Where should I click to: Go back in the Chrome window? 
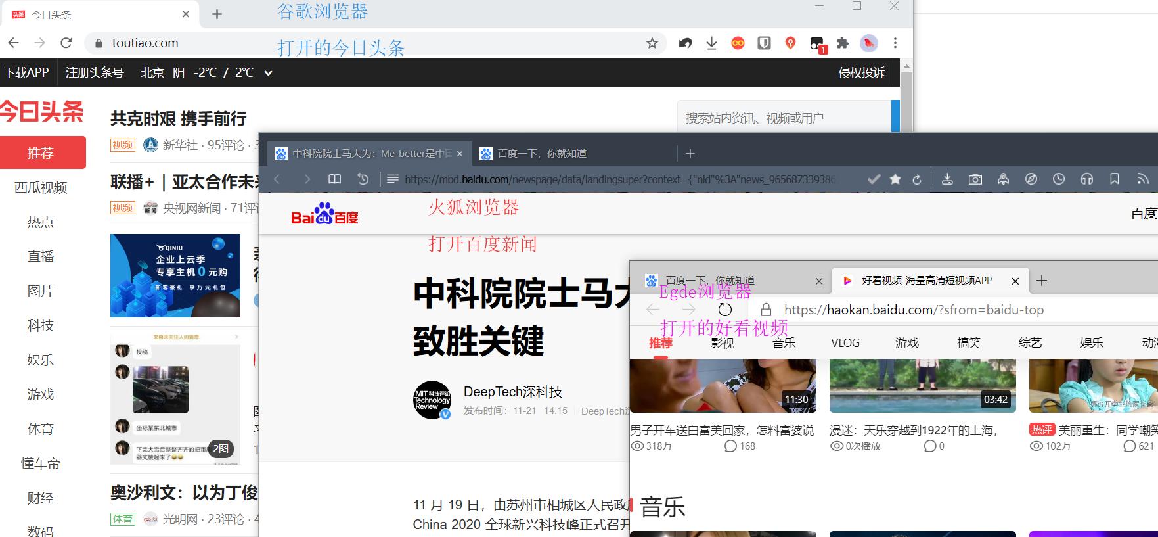click(14, 43)
